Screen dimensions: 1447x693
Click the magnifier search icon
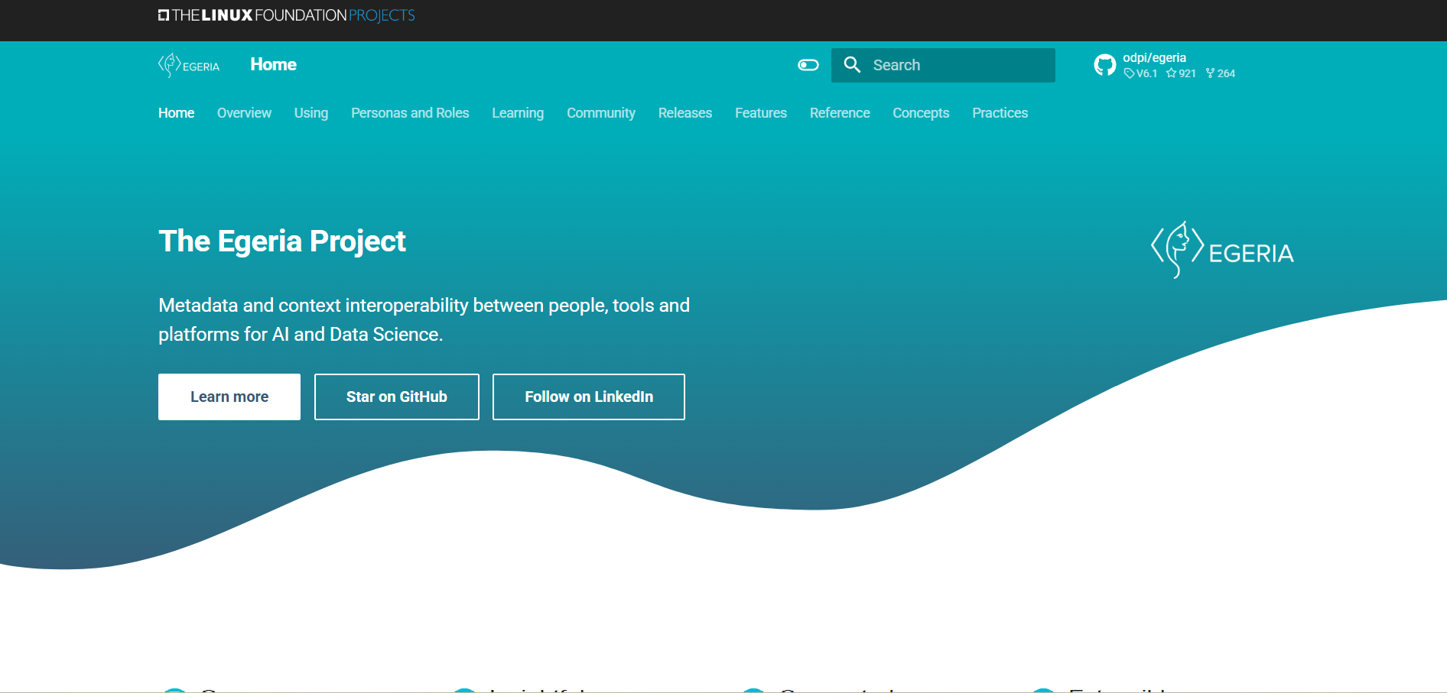pyautogui.click(x=852, y=65)
